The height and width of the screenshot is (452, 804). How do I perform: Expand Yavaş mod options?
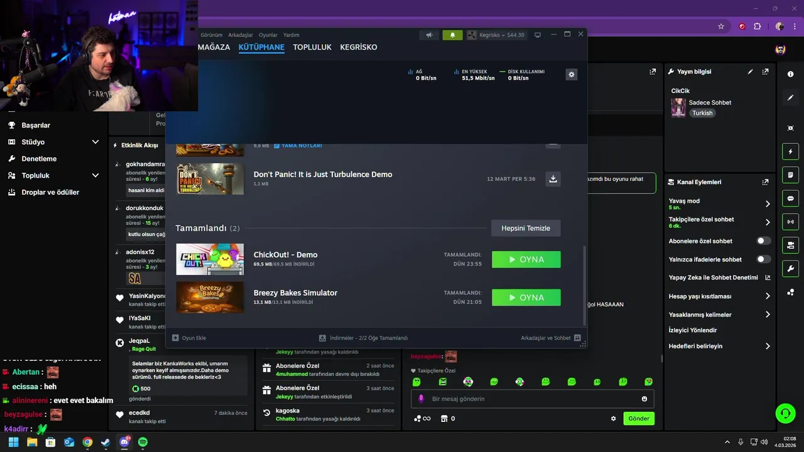(768, 204)
